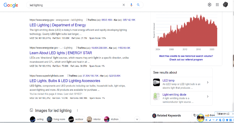Click the magnifying glass search icon
This screenshot has width=234, height=123.
coord(138,5)
